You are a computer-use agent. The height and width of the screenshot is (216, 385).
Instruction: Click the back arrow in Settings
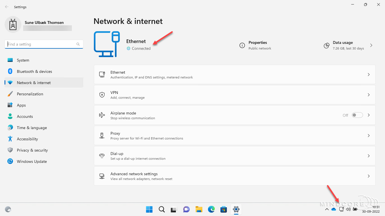coord(6,7)
